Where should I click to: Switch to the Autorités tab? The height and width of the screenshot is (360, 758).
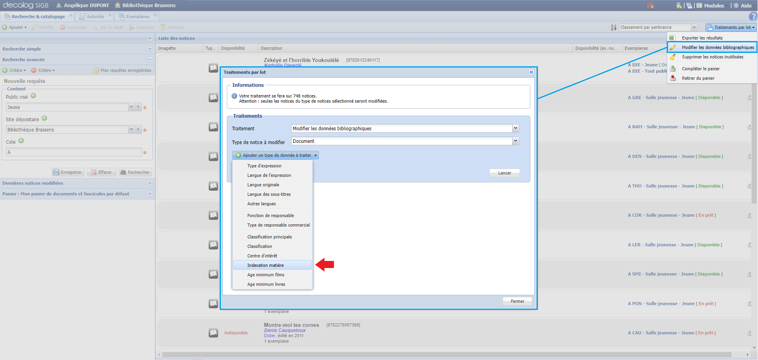click(x=95, y=17)
